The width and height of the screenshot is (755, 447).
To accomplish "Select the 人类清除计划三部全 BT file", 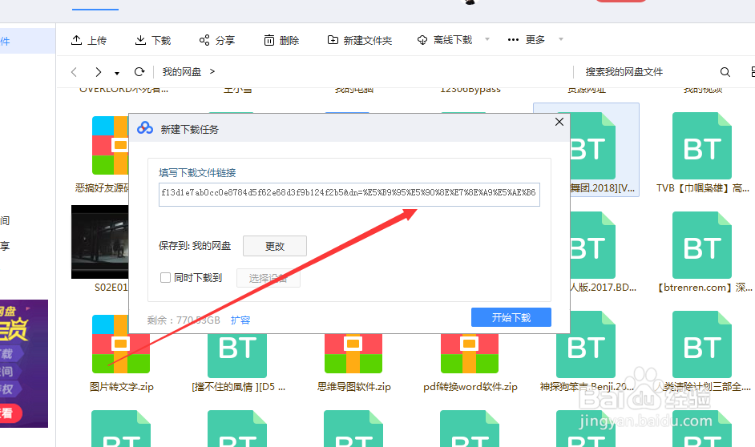I will click(702, 344).
